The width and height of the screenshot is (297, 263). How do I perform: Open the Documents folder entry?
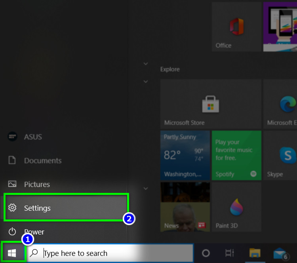[63, 160]
